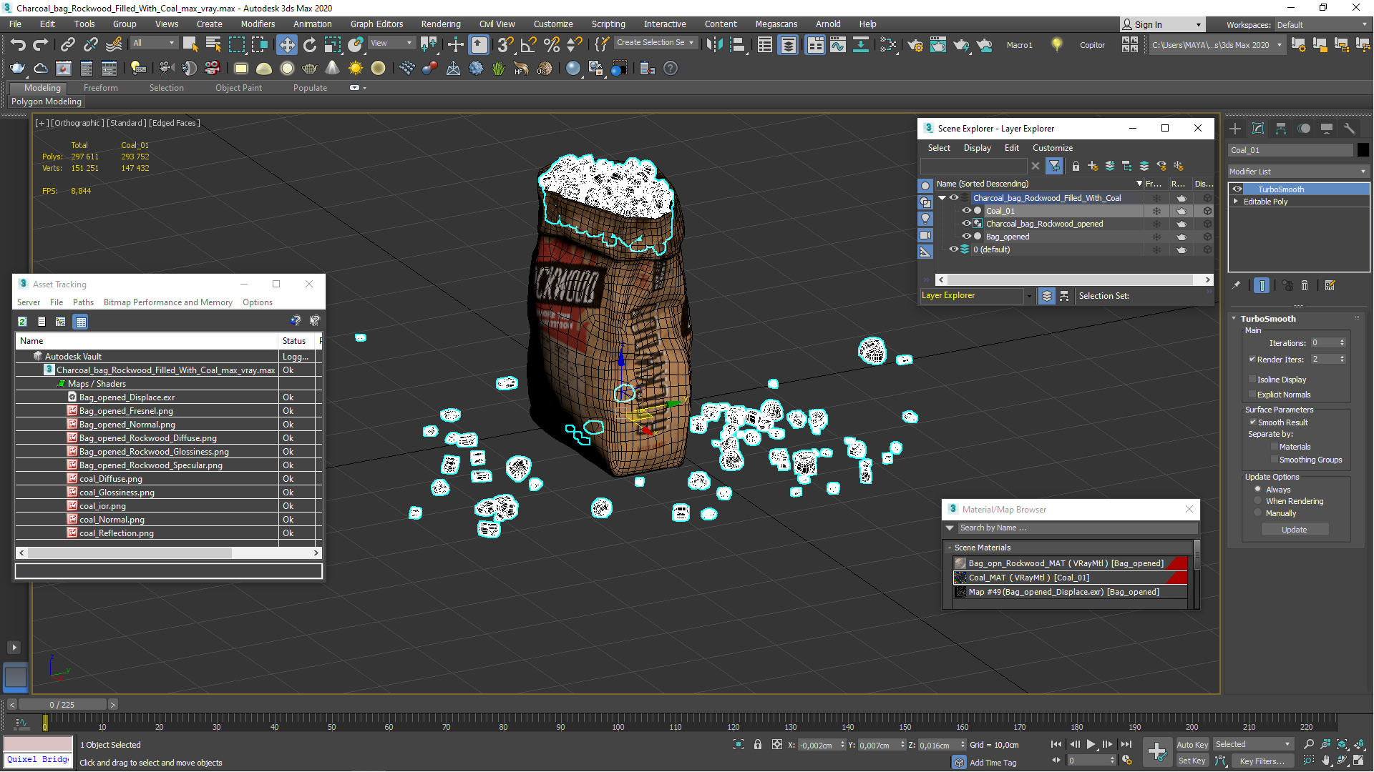1374x772 pixels.
Task: Refresh the Asset Tracking list
Action: [22, 322]
